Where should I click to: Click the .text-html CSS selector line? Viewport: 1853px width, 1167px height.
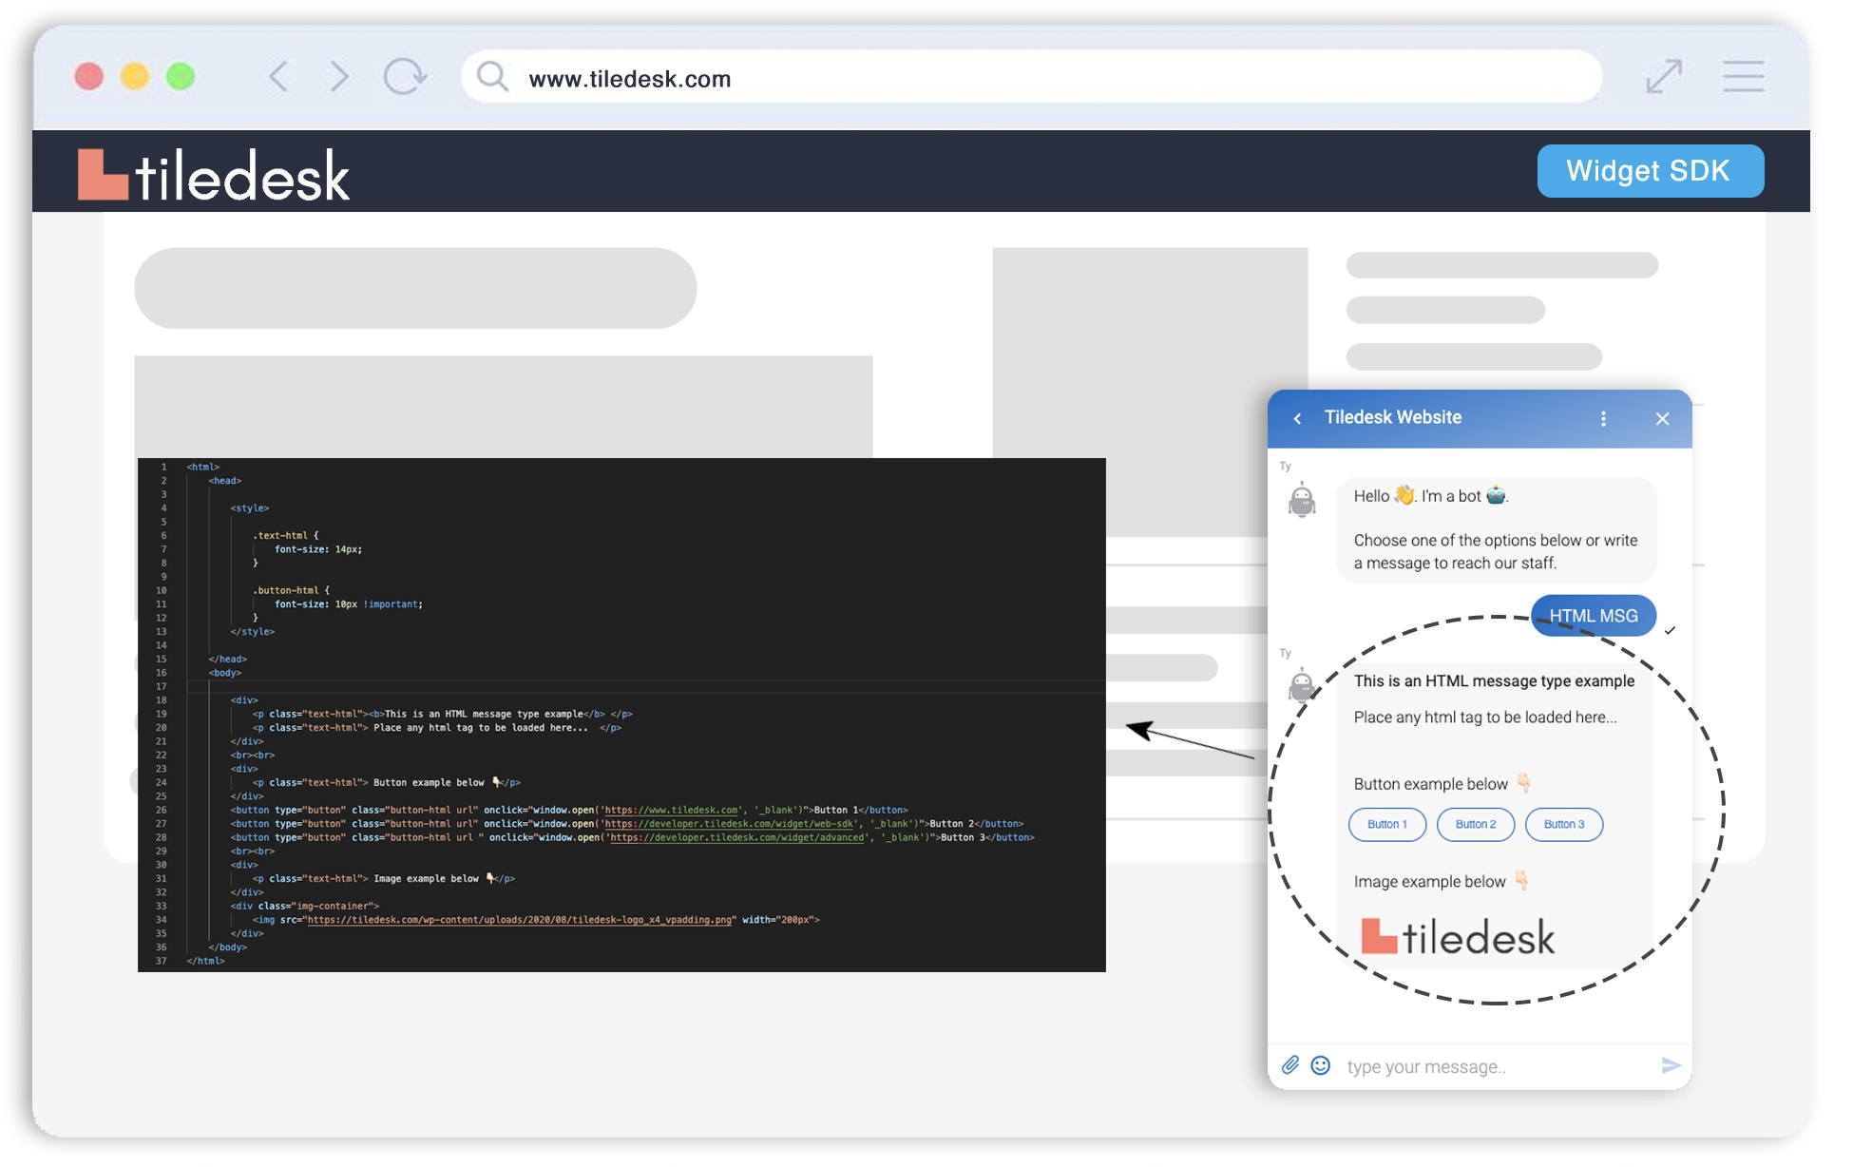point(286,535)
